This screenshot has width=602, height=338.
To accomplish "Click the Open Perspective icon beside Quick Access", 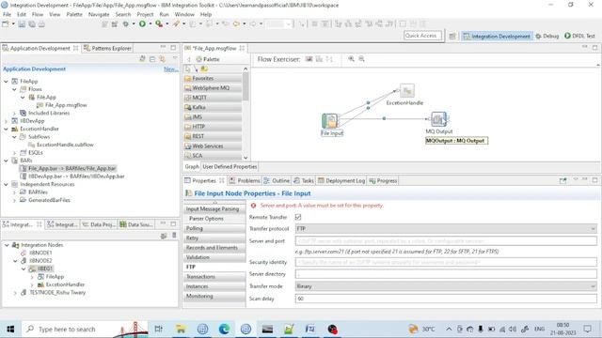I will (x=452, y=36).
